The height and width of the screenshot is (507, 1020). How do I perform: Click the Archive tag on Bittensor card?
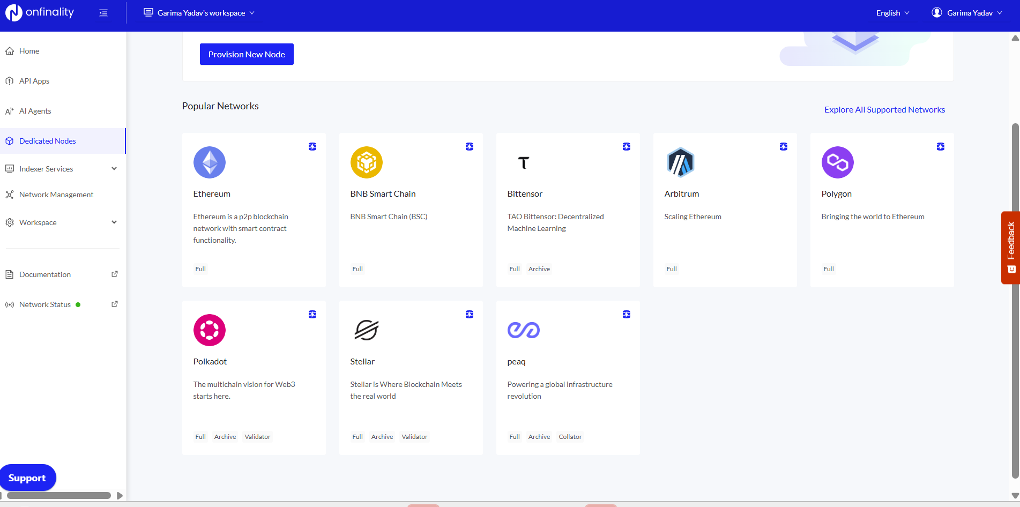pos(539,269)
